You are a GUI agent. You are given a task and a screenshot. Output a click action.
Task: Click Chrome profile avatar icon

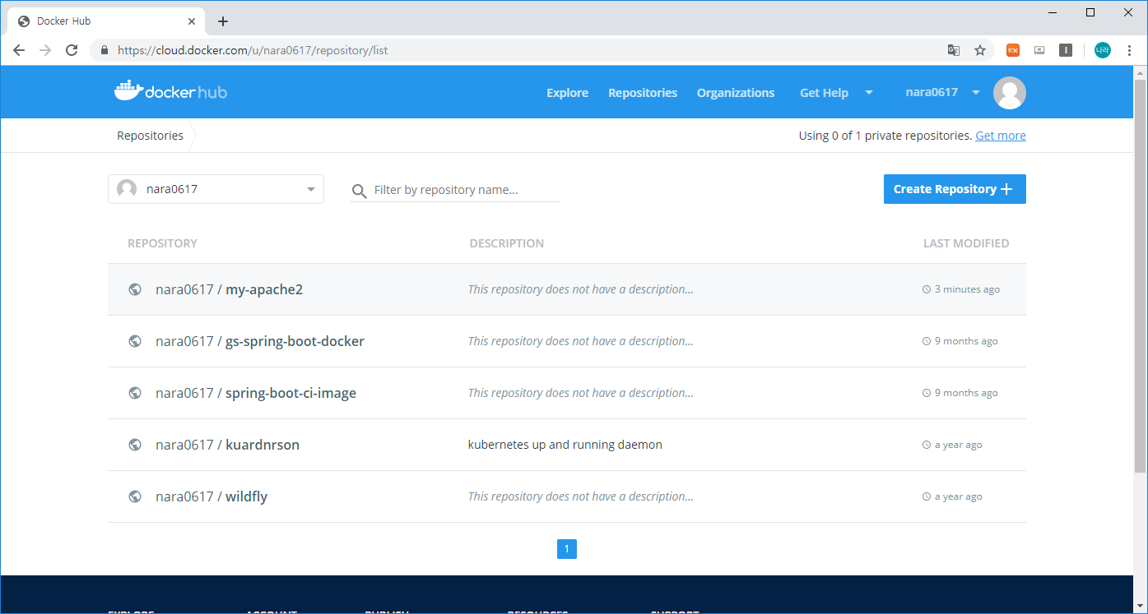[x=1103, y=50]
